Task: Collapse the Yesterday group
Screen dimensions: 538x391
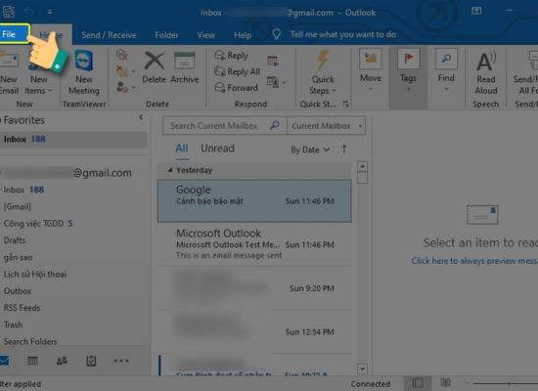Action: click(170, 170)
